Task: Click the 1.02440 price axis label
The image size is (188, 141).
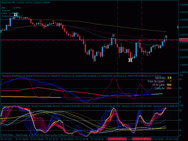Action: click(184, 5)
